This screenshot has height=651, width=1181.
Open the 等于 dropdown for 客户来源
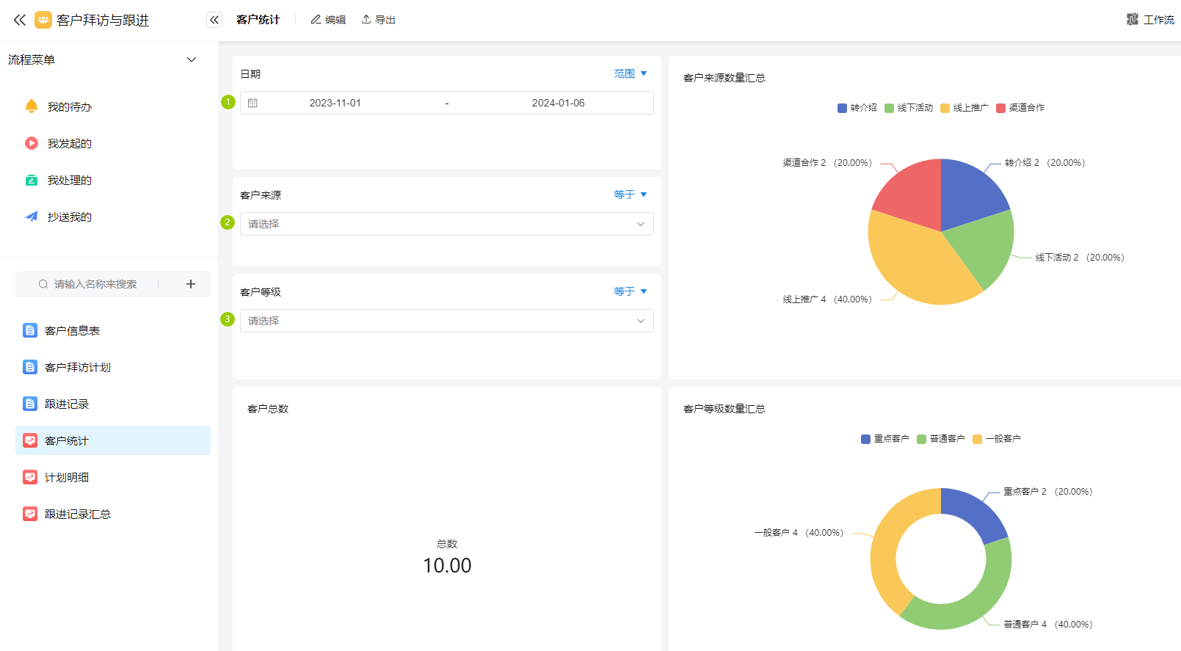[631, 194]
